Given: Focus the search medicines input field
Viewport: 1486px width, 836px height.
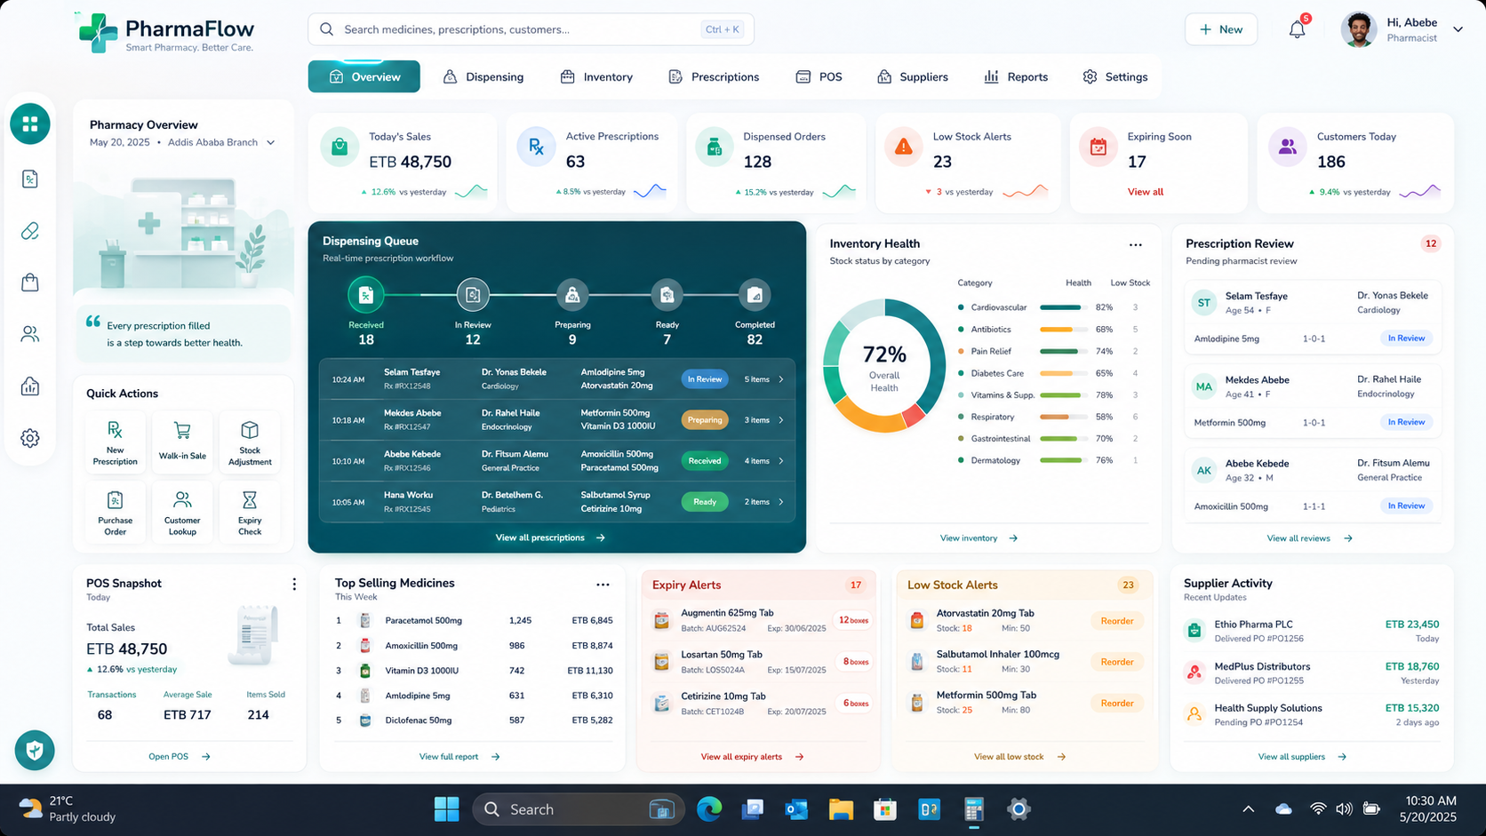Looking at the screenshot, I should tap(531, 29).
